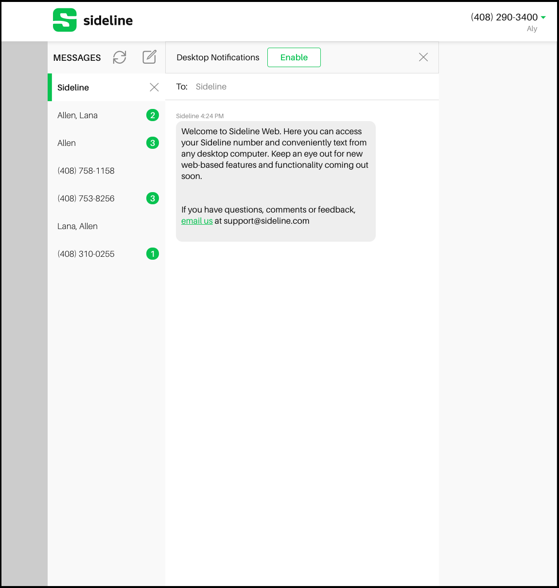Click the Welcome to Sideline Web message
The height and width of the screenshot is (588, 559).
click(x=276, y=181)
